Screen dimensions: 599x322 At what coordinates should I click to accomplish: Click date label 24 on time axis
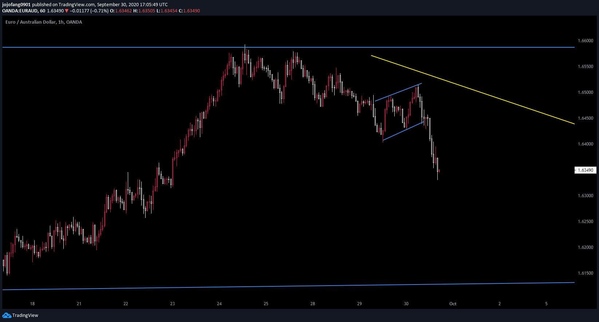point(219,304)
